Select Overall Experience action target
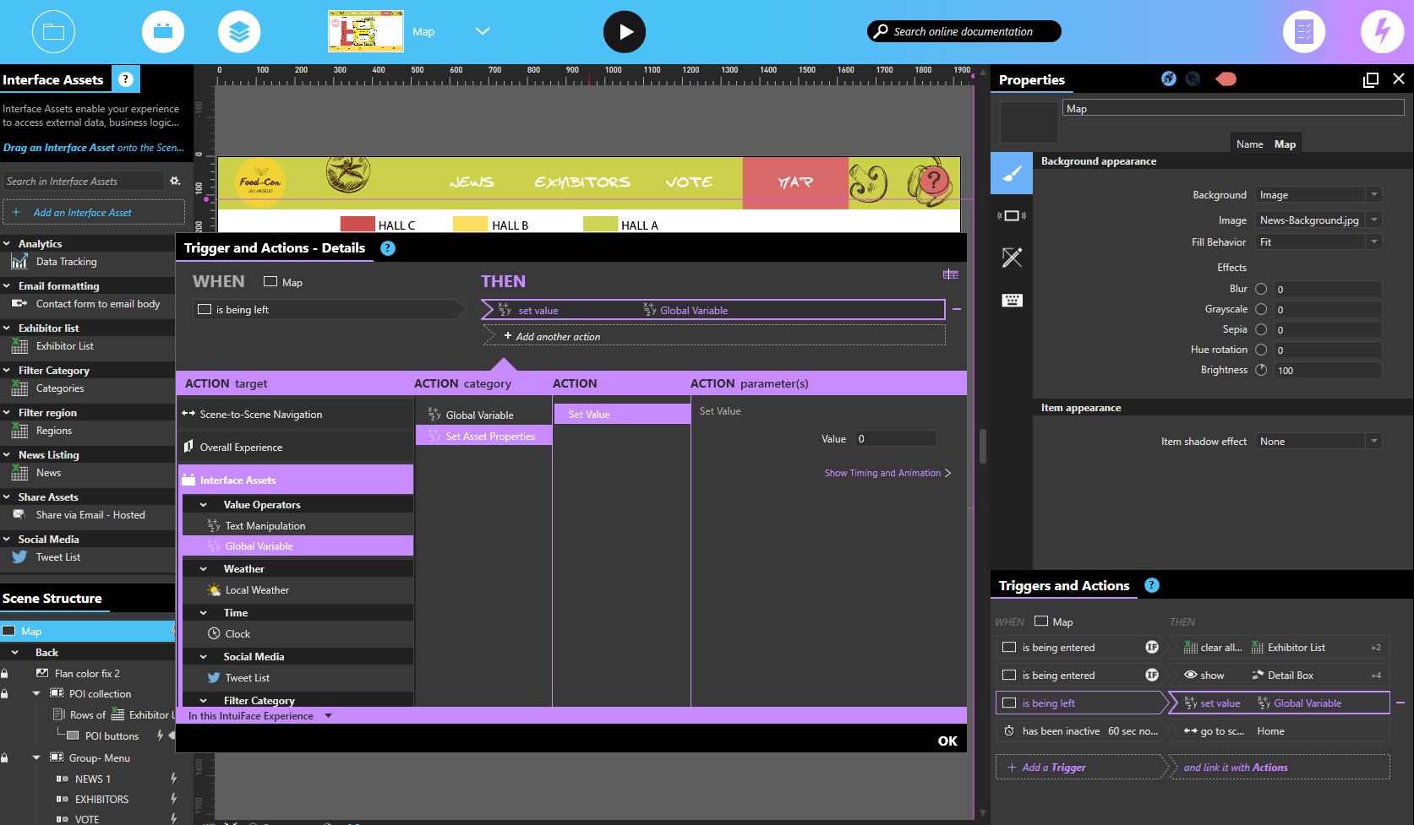 tap(241, 448)
